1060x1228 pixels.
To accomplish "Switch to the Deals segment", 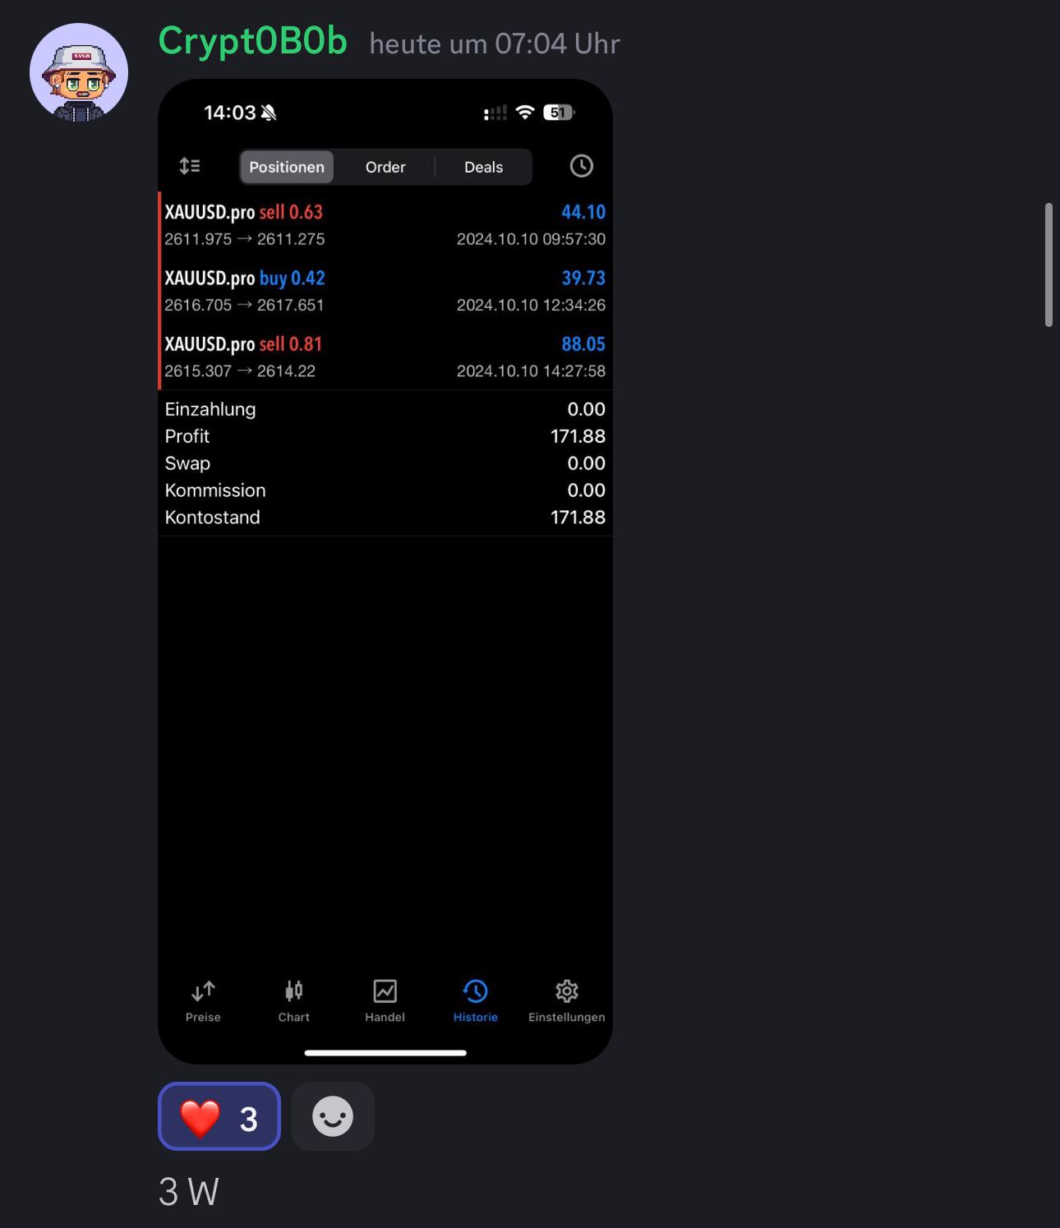I will click(x=483, y=167).
